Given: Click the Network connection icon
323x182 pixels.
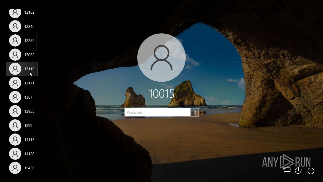Looking at the screenshot, I should click(287, 170).
